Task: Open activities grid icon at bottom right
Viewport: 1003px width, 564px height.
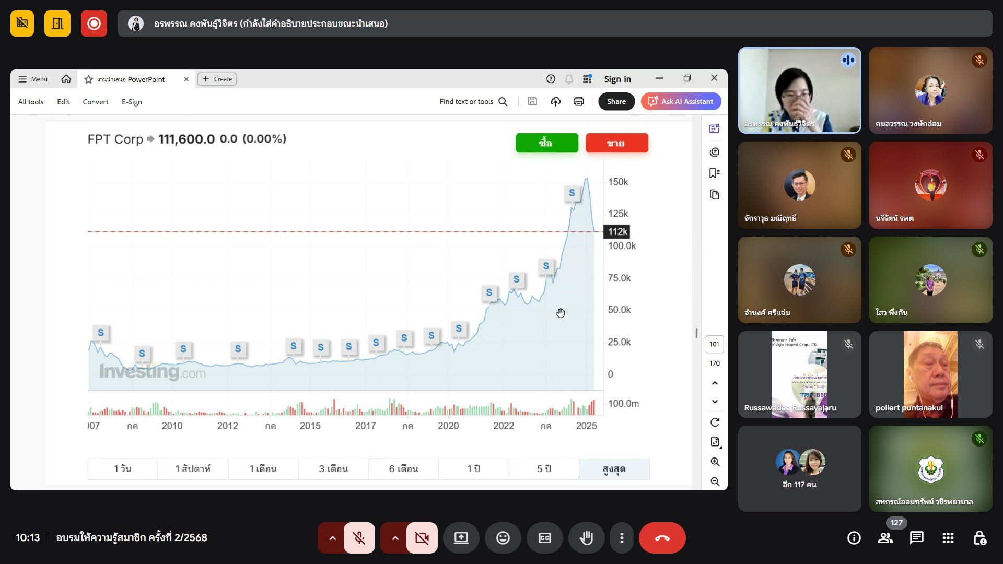Action: (948, 538)
